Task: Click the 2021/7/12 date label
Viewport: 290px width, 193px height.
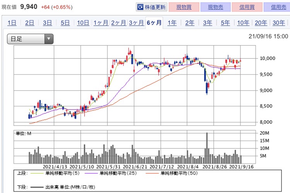Action: coord(162,167)
